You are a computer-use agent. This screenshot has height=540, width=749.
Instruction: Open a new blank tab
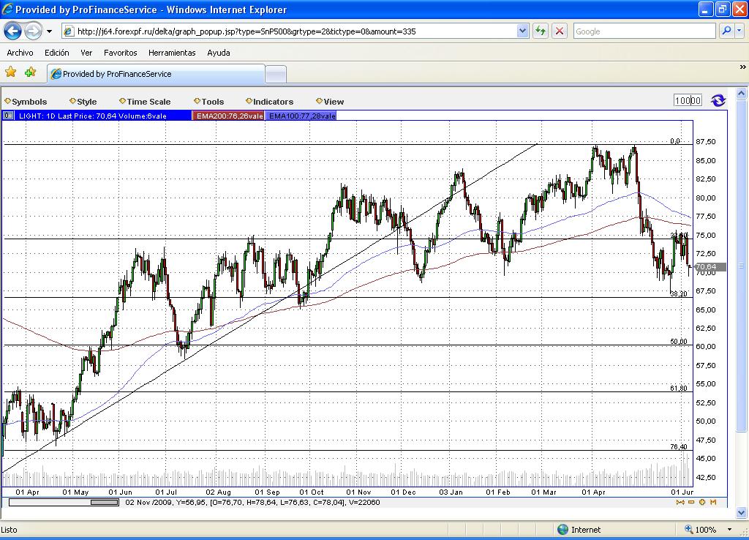pos(276,75)
